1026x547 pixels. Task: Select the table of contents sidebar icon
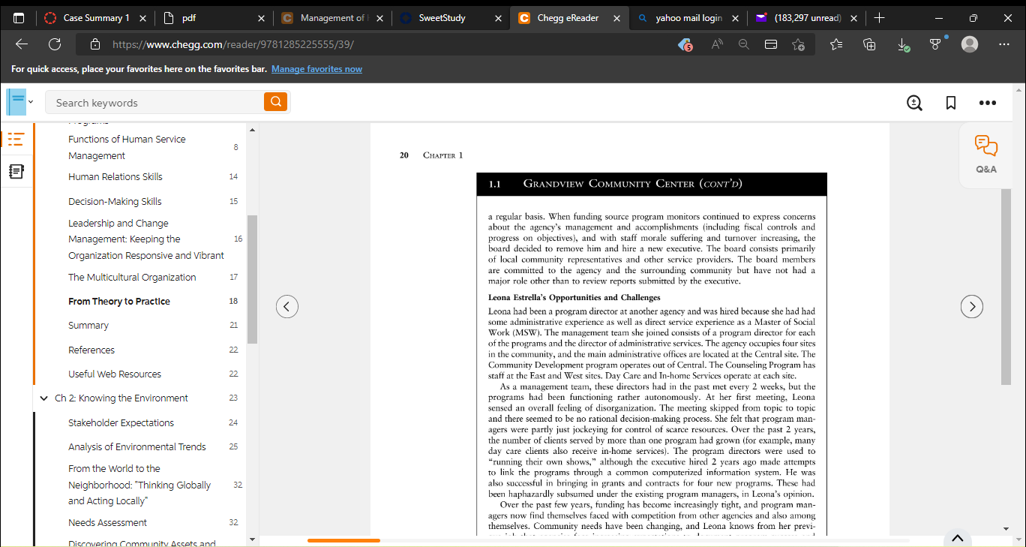pyautogui.click(x=16, y=139)
